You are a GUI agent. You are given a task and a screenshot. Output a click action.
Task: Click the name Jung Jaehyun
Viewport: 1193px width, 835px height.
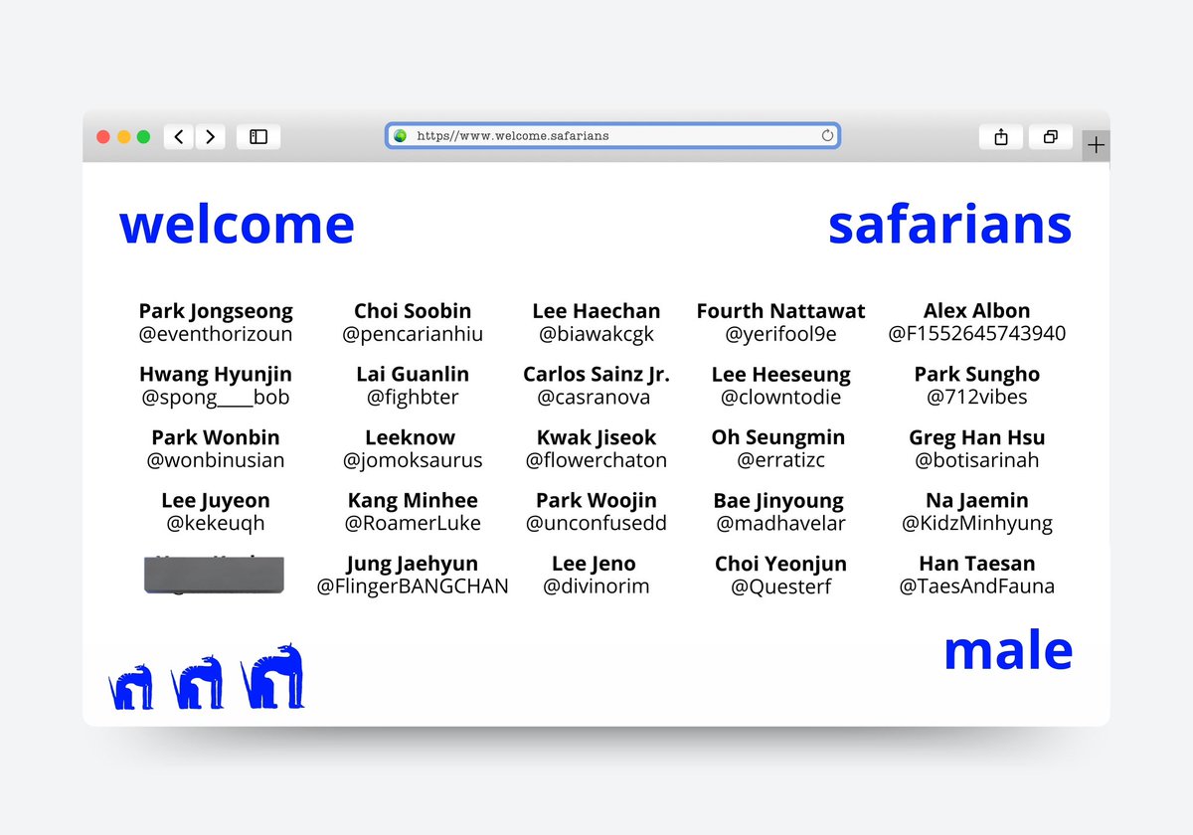[x=413, y=564]
